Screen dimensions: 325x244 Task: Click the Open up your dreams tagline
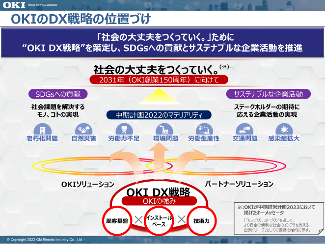click(43, 5)
